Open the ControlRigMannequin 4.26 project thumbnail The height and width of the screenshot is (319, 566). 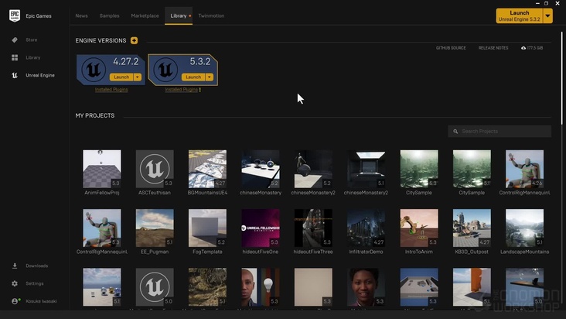[524, 169]
